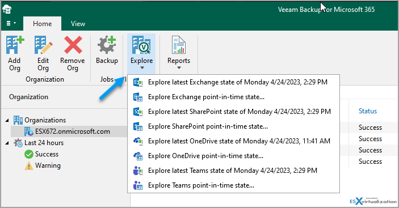Click the Backup gear icon

107,45
